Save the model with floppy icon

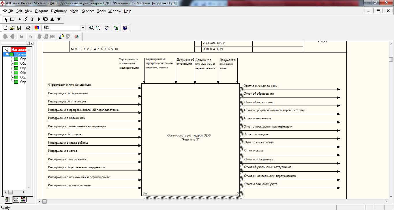(x=19, y=28)
